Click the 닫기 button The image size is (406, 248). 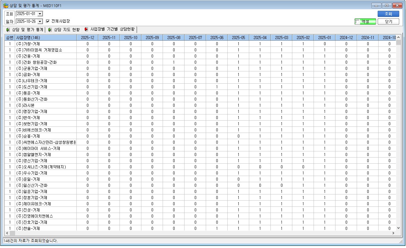388,22
